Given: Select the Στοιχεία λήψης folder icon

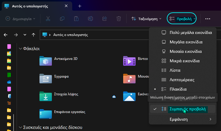Looking at the screenshot, I should click(x=46, y=96).
